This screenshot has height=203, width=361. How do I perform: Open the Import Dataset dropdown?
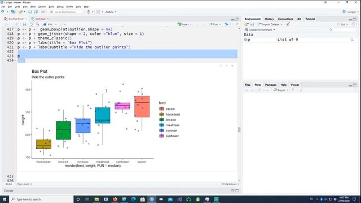click(x=270, y=24)
